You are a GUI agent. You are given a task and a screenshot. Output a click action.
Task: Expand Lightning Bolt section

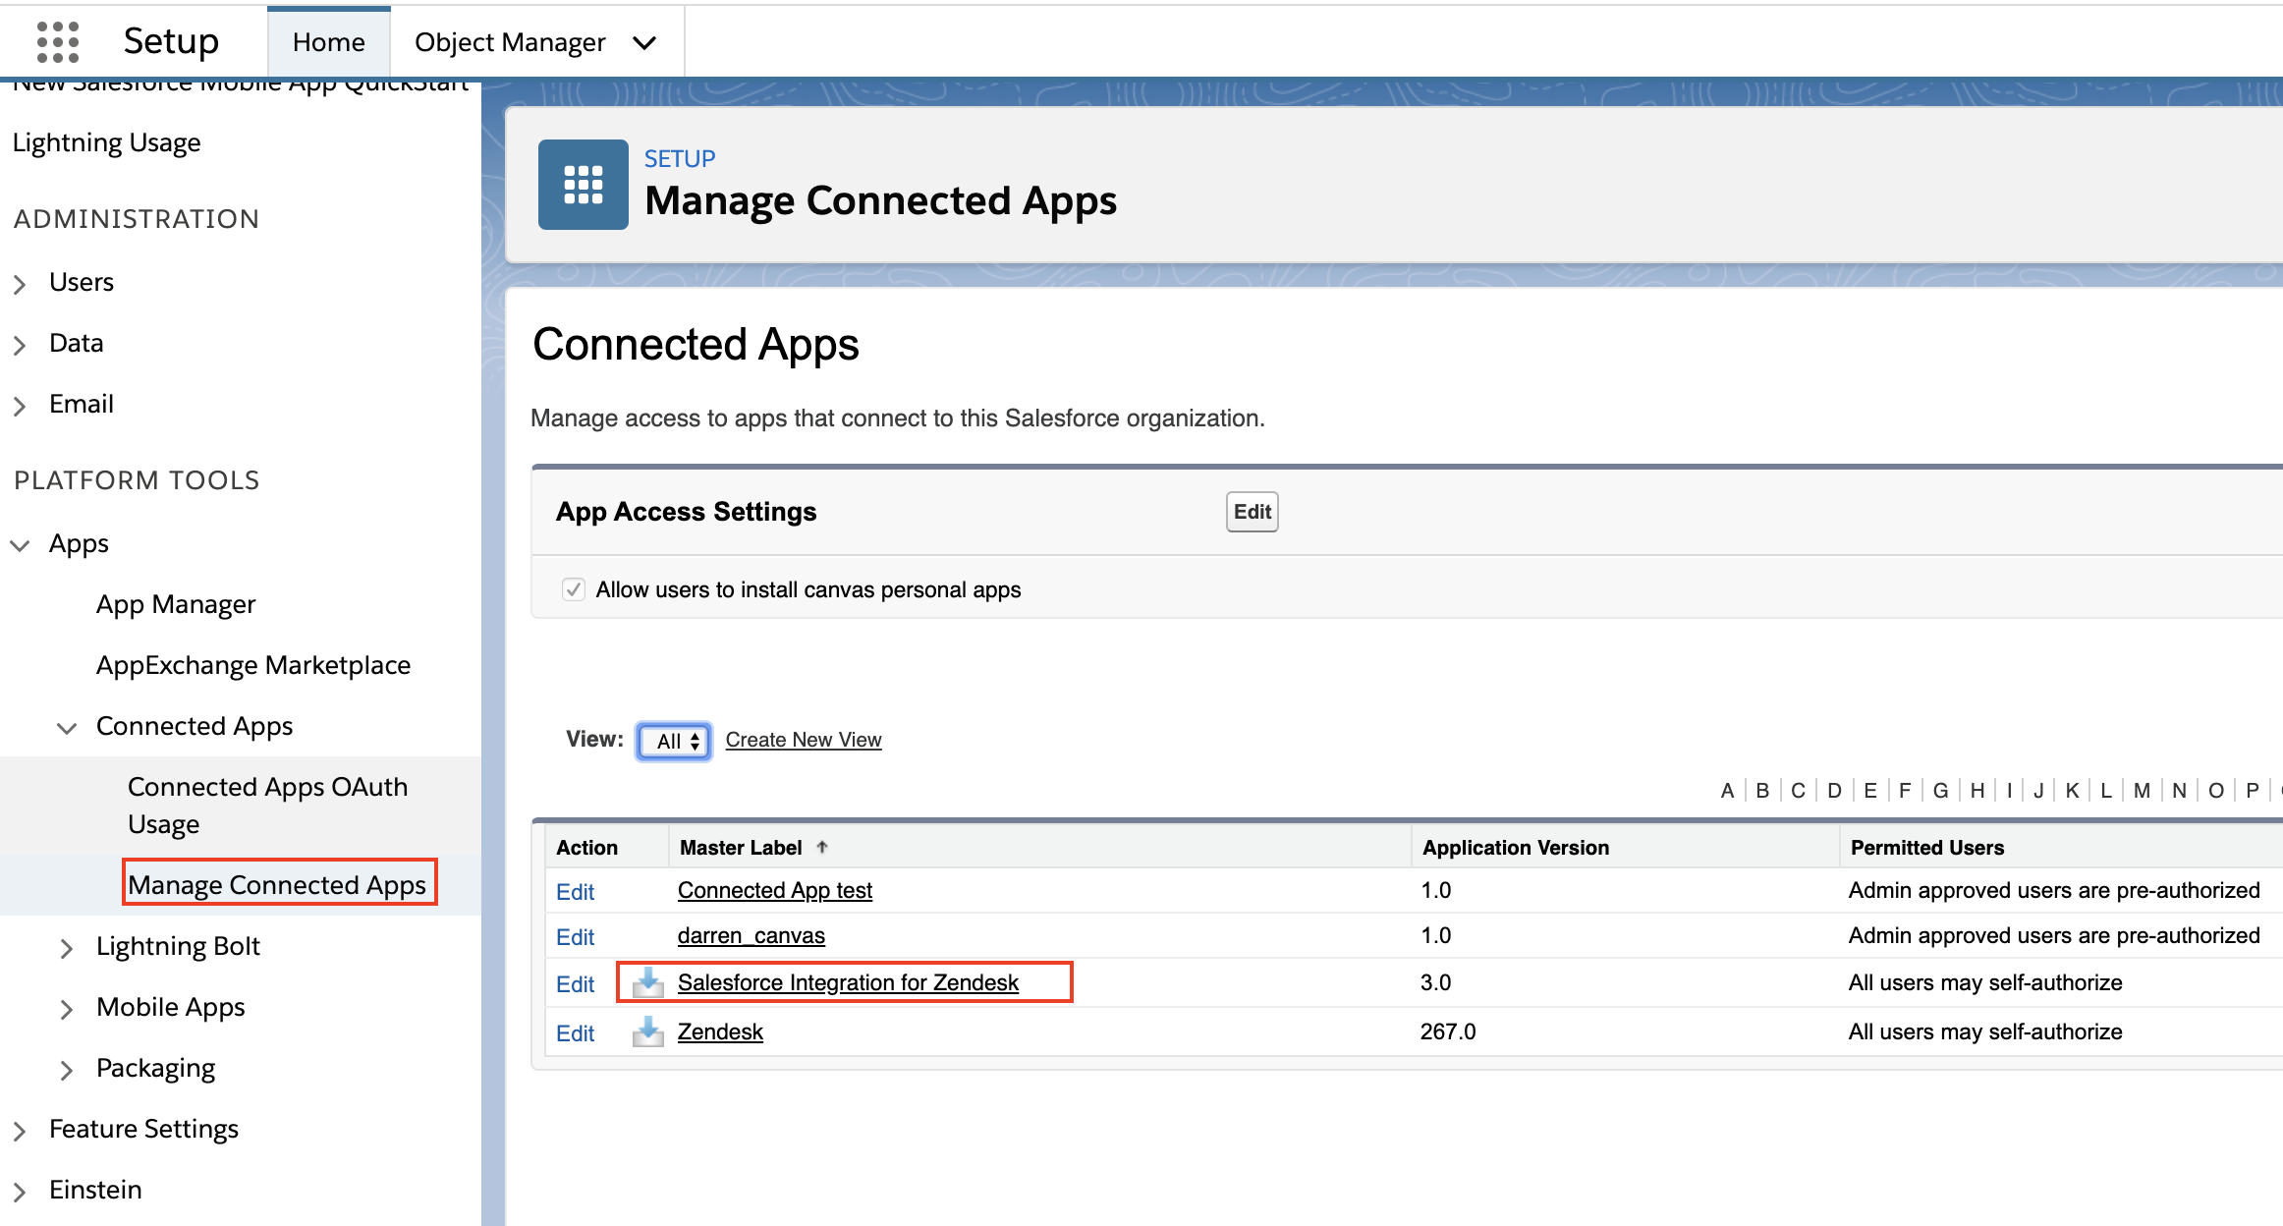(67, 947)
